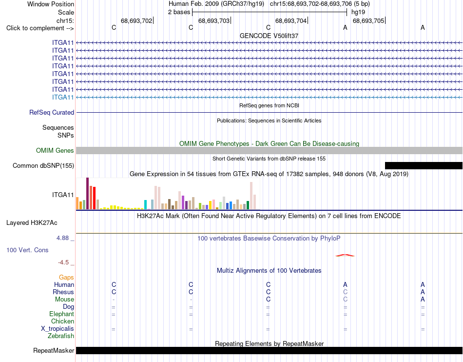The height and width of the screenshot is (362, 463).
Task: Open the GTEx Gene Expression track title
Action: pos(269,174)
